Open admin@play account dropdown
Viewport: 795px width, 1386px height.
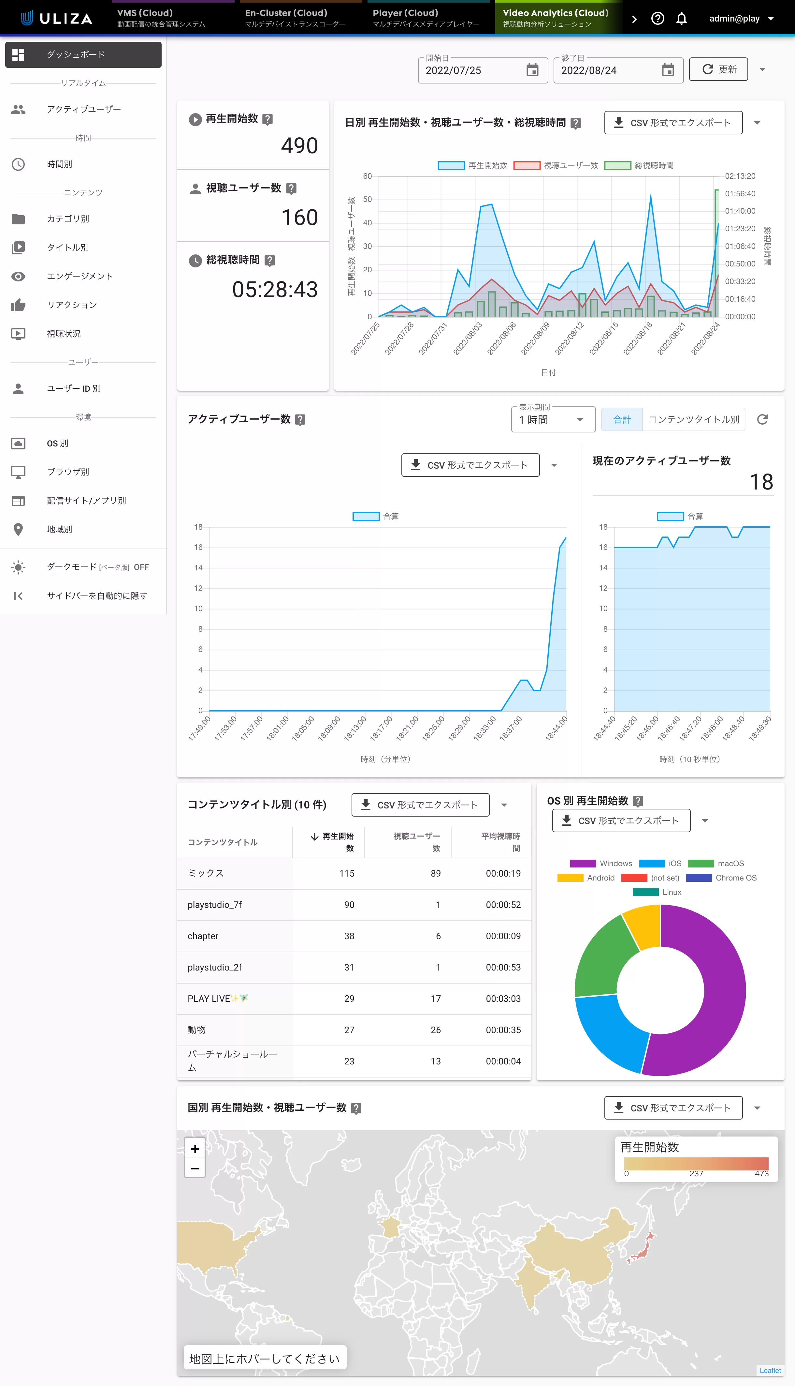coord(742,19)
